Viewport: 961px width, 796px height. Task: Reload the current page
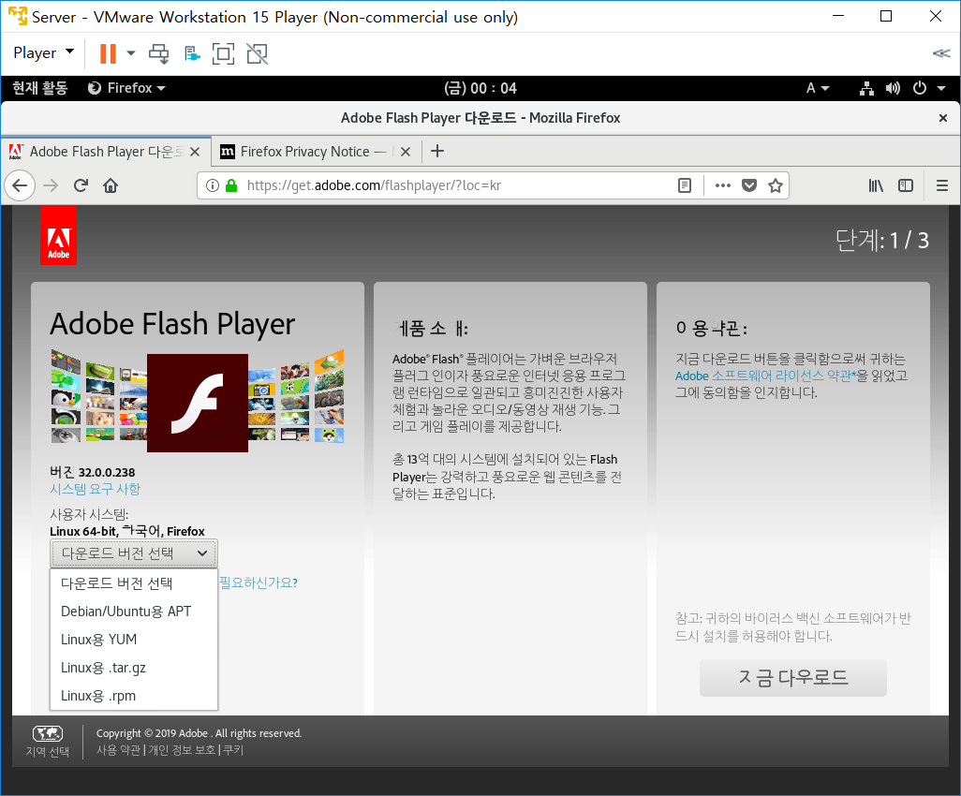pyautogui.click(x=81, y=185)
